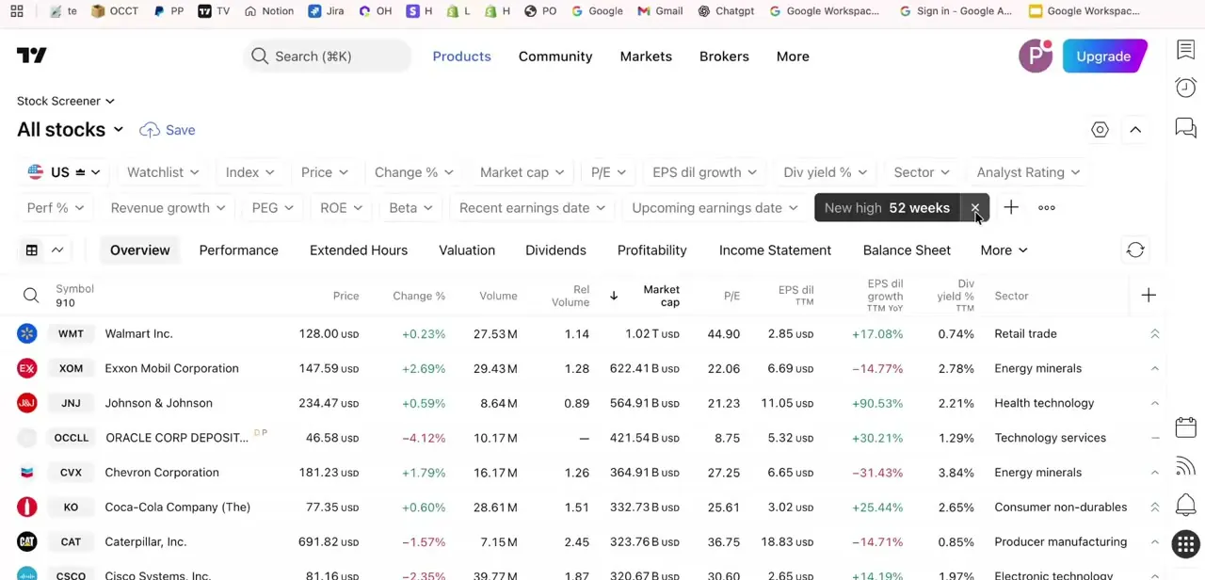Open the Brokers menu

(724, 56)
